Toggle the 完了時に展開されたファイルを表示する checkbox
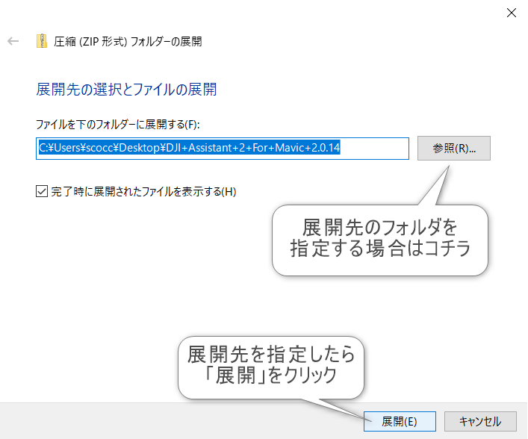The width and height of the screenshot is (528, 439). coord(42,191)
